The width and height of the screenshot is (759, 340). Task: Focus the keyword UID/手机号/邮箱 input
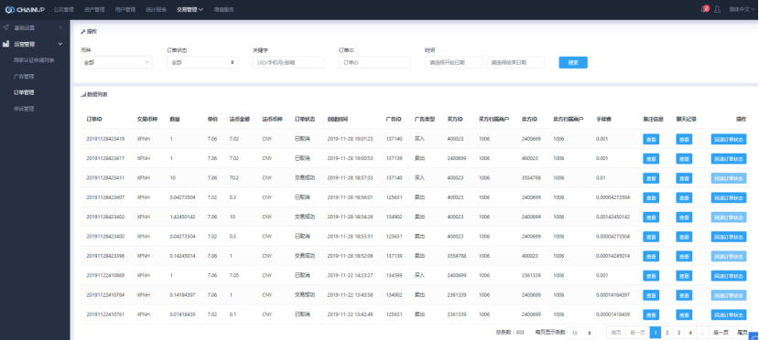pyautogui.click(x=288, y=62)
